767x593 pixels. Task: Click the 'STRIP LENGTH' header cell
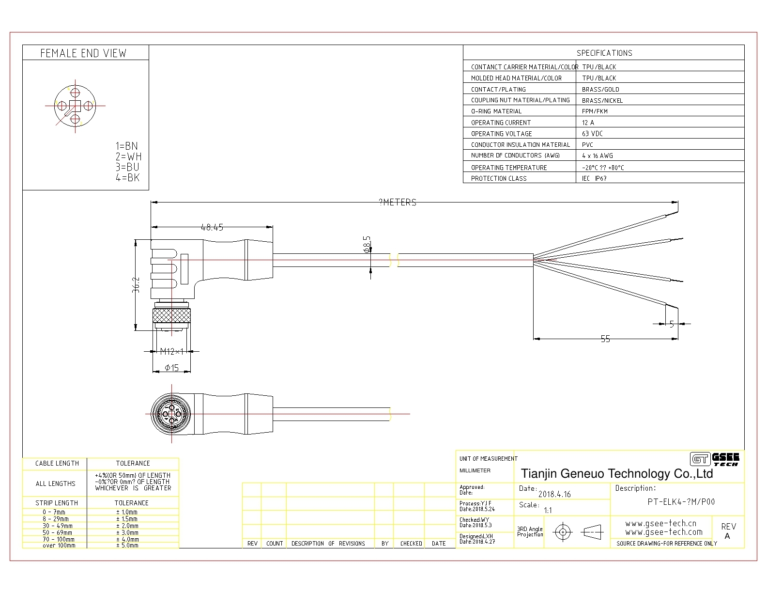pyautogui.click(x=57, y=503)
